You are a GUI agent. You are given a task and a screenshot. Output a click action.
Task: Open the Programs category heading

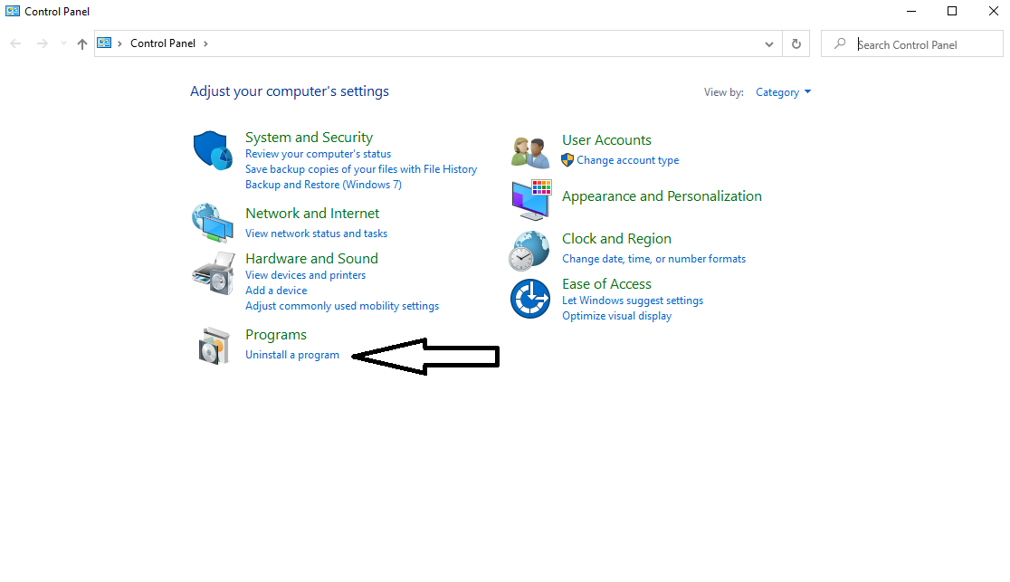pyautogui.click(x=276, y=335)
